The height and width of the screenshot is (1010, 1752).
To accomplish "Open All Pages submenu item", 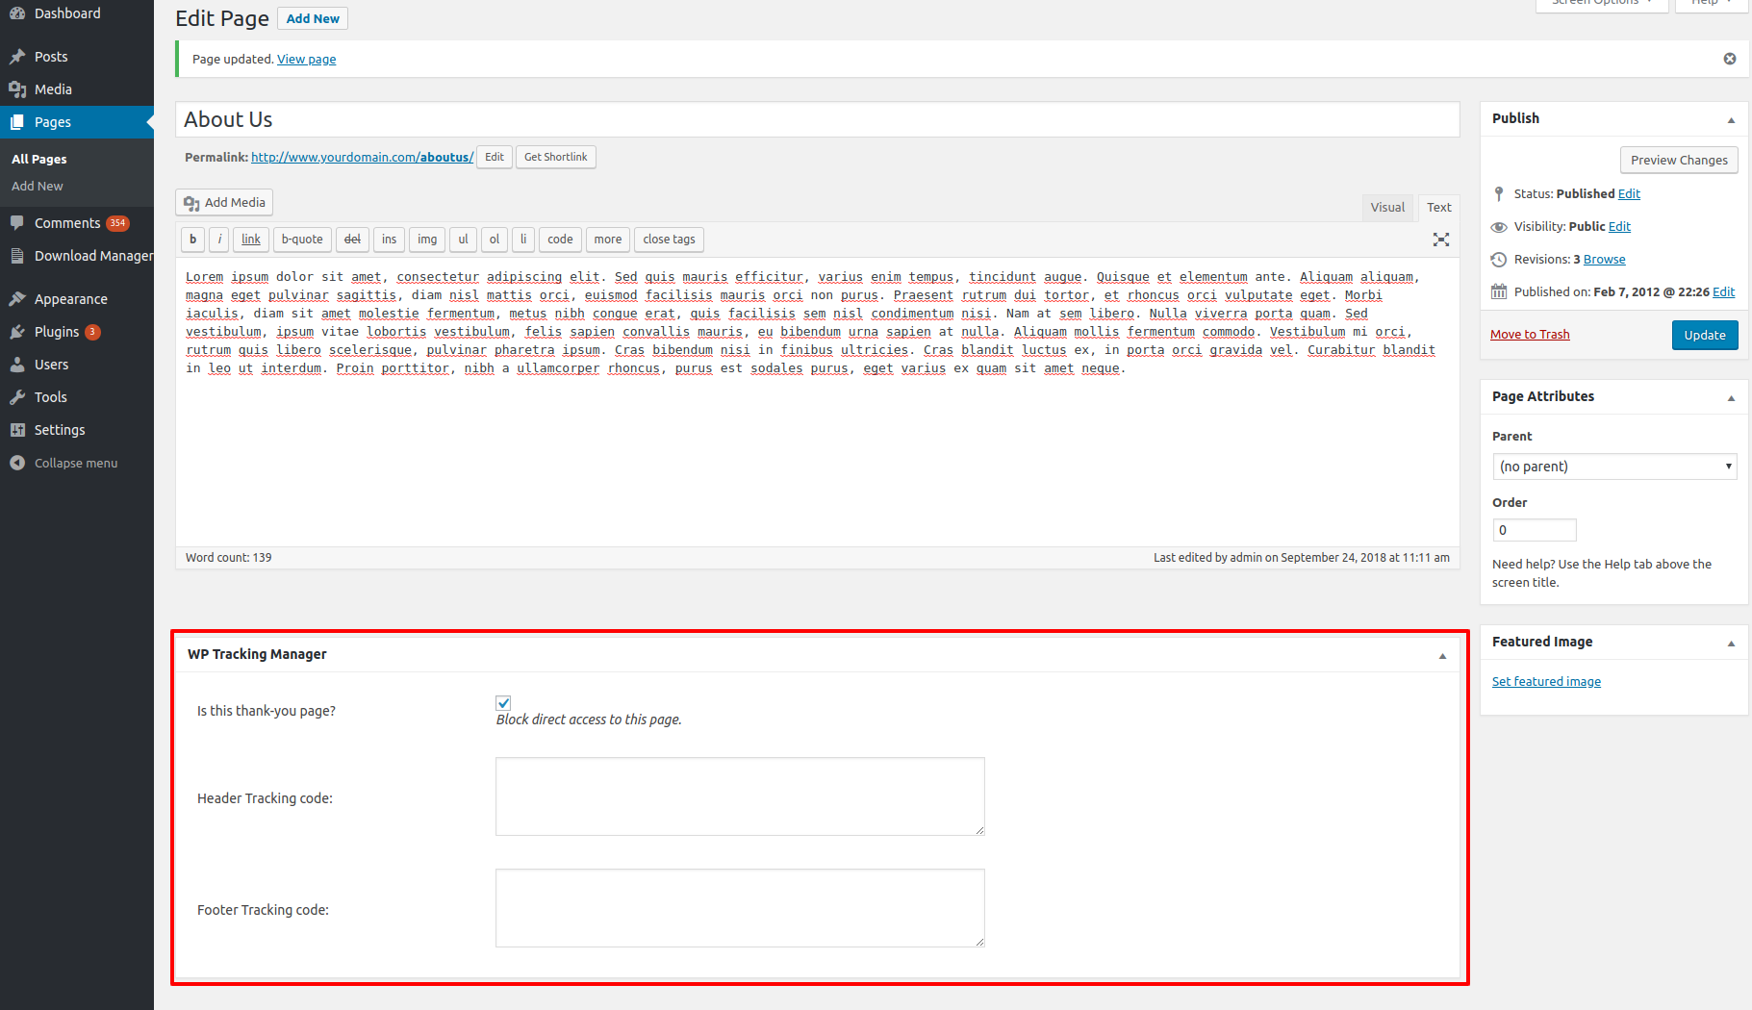I will pos(39,160).
